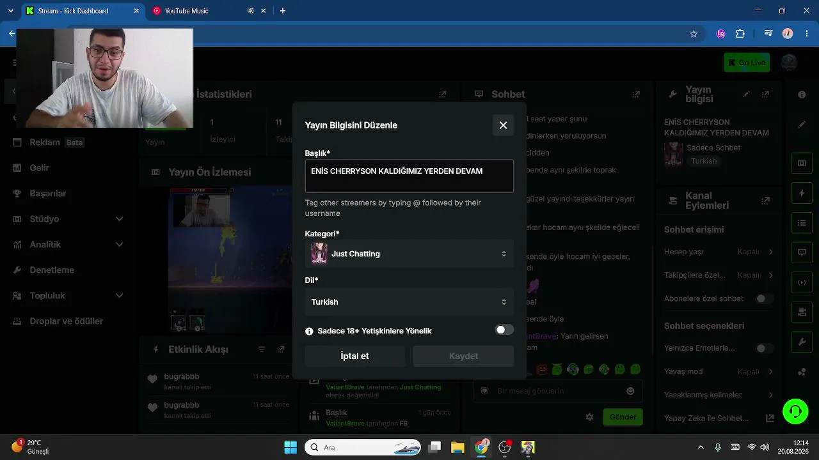Open chat settings gear icon
The image size is (819, 460).
tap(589, 417)
